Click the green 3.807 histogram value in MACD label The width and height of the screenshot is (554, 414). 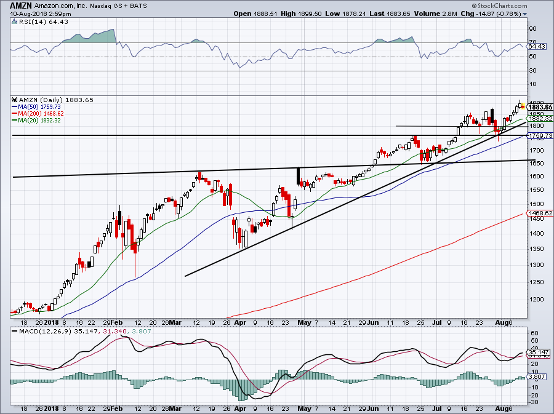point(141,332)
